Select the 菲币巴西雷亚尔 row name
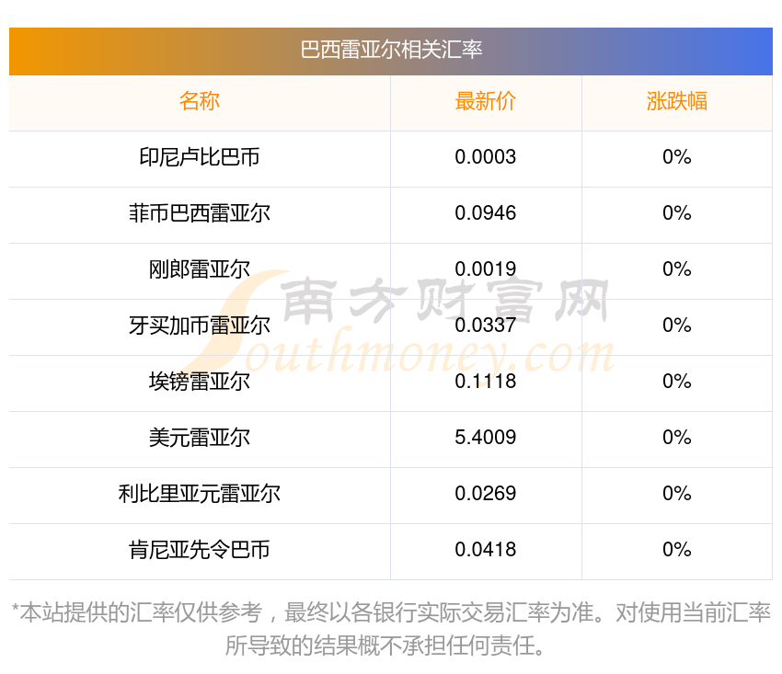This screenshot has height=674, width=782. (200, 213)
